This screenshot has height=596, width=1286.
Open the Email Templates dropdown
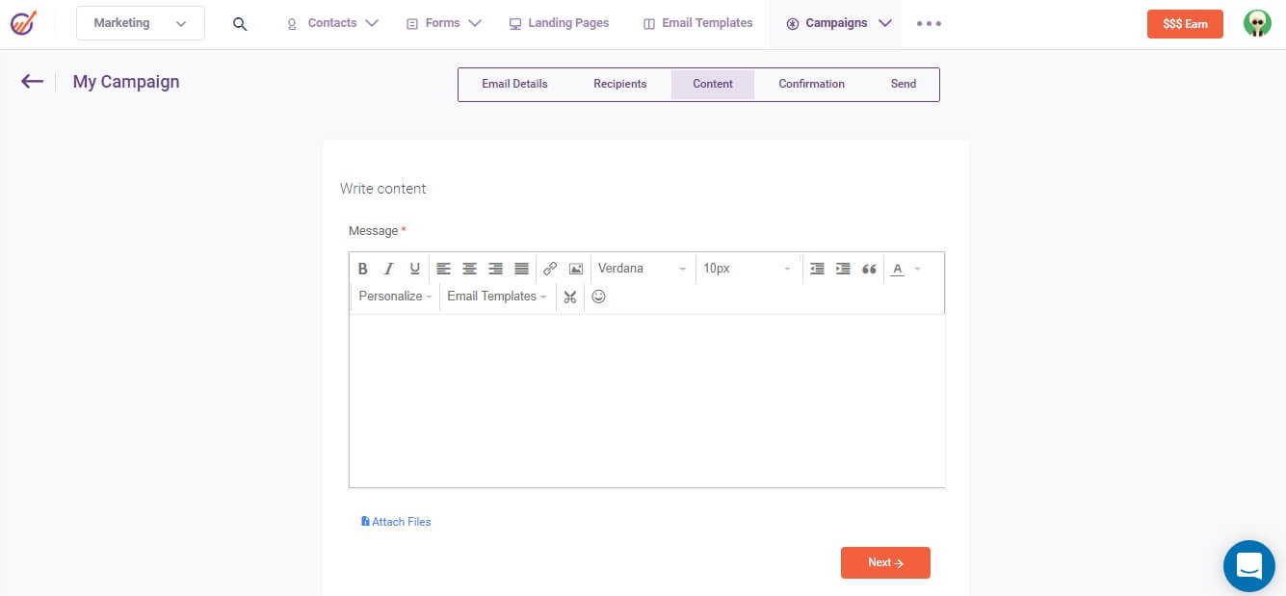point(495,297)
